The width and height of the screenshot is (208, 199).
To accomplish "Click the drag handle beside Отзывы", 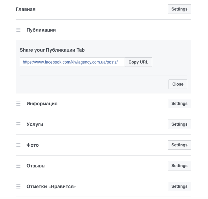I will 18,166.
